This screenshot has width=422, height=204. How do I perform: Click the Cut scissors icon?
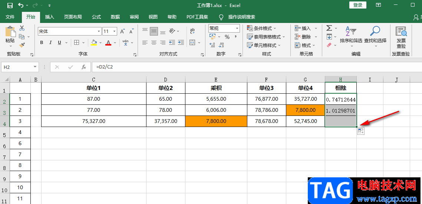click(x=22, y=28)
